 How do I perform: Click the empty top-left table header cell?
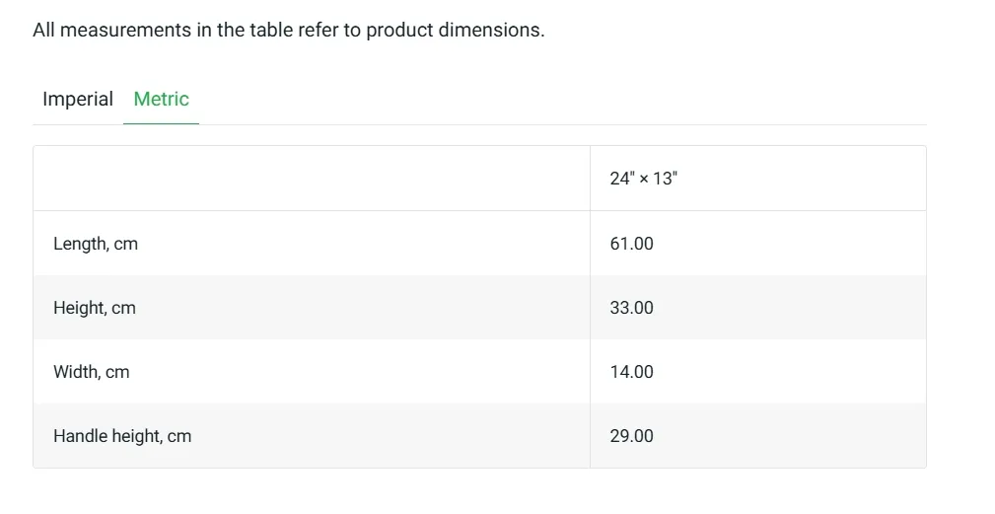tap(312, 179)
